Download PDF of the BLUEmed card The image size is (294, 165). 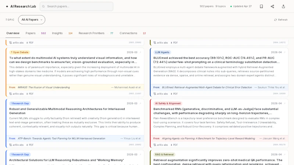174,94
